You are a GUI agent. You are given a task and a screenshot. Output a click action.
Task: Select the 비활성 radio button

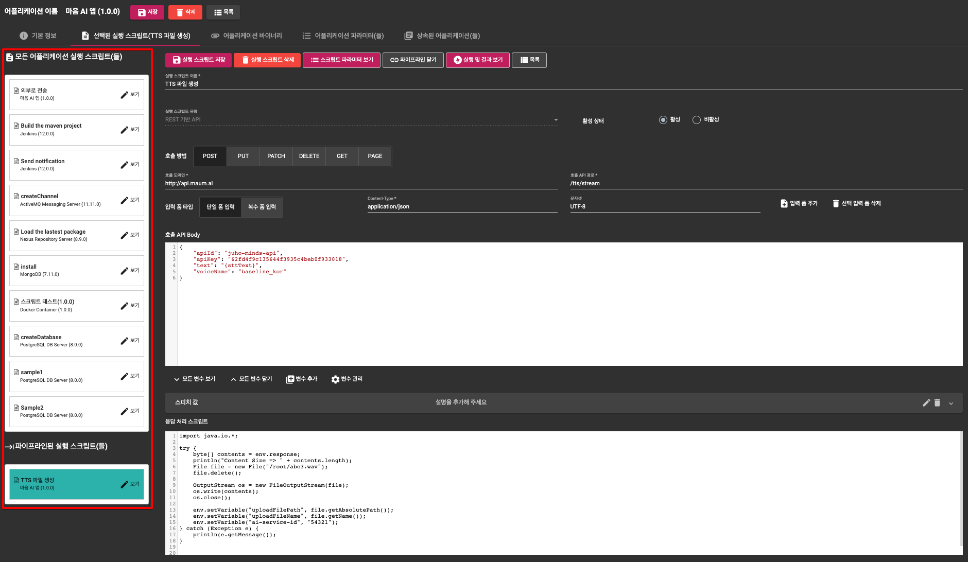point(697,120)
